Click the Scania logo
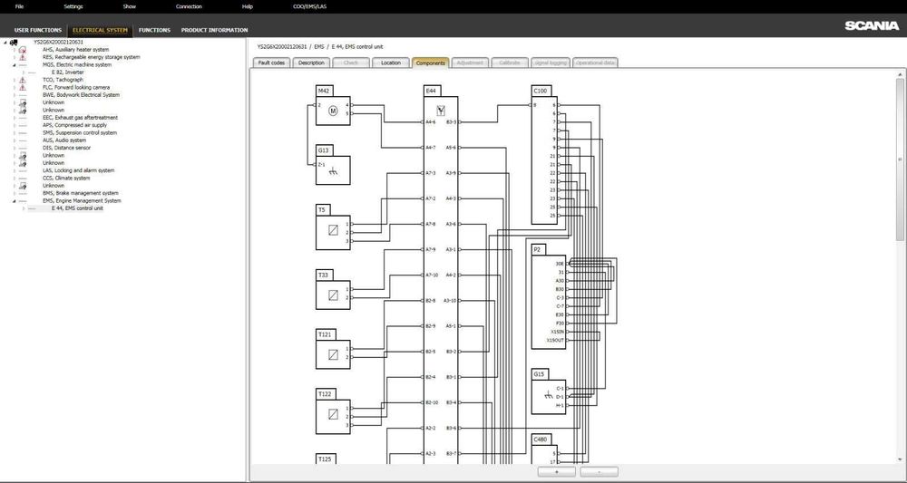 tap(872, 25)
